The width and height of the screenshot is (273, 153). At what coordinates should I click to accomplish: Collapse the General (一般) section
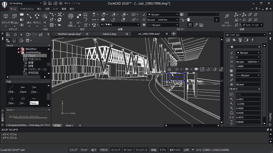[259, 47]
